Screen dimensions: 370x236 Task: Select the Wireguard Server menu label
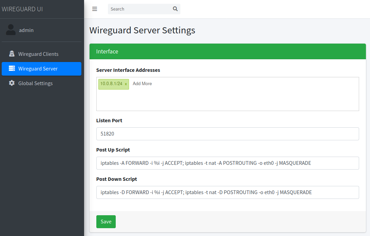tap(38, 68)
